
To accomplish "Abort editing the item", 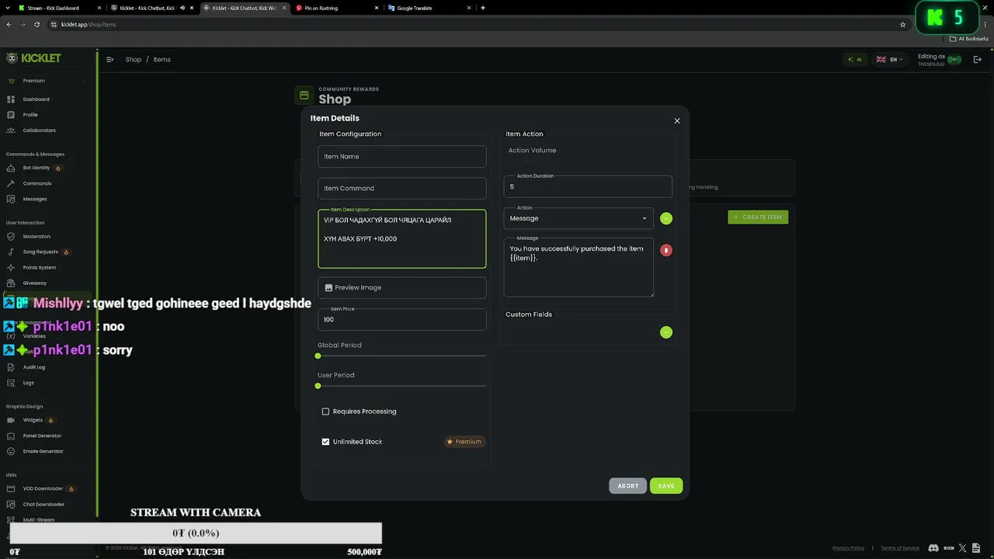I will click(628, 486).
